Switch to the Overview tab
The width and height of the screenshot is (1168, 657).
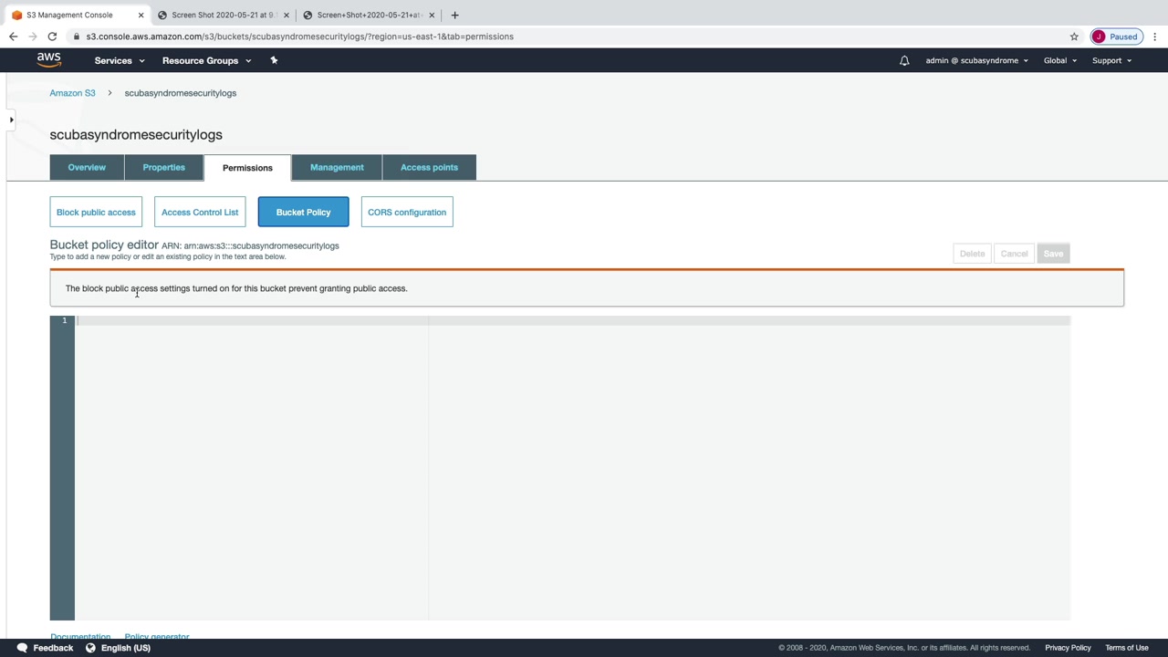[87, 167]
